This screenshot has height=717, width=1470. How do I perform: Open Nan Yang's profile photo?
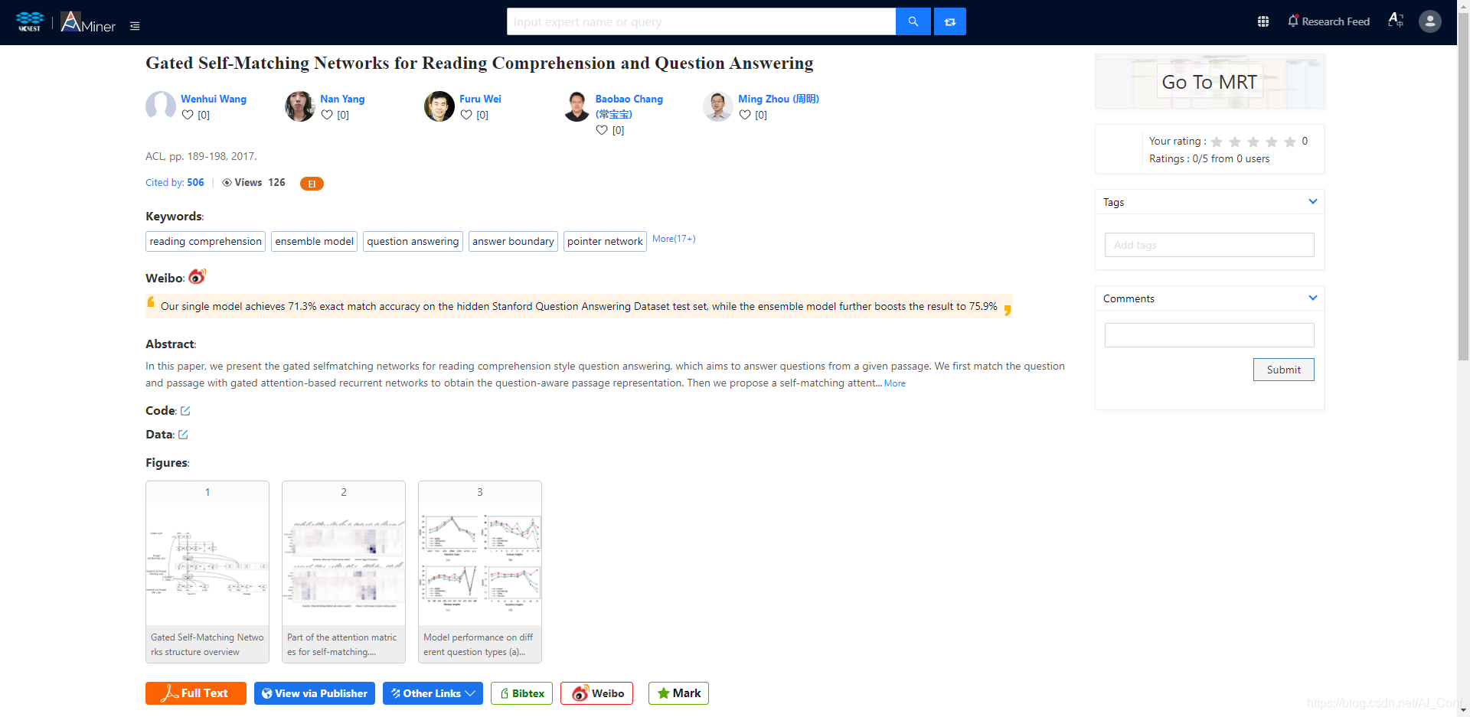[300, 106]
